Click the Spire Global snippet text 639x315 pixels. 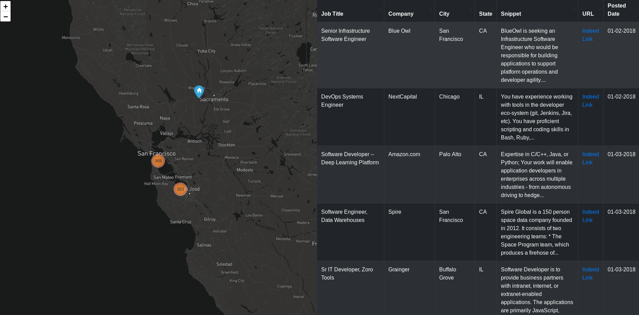[536, 232]
